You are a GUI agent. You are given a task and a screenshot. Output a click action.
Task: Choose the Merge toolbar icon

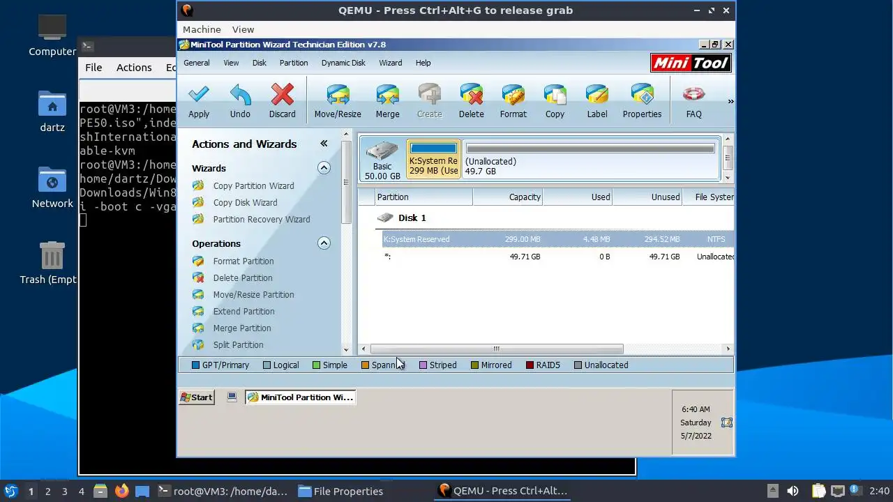point(388,101)
